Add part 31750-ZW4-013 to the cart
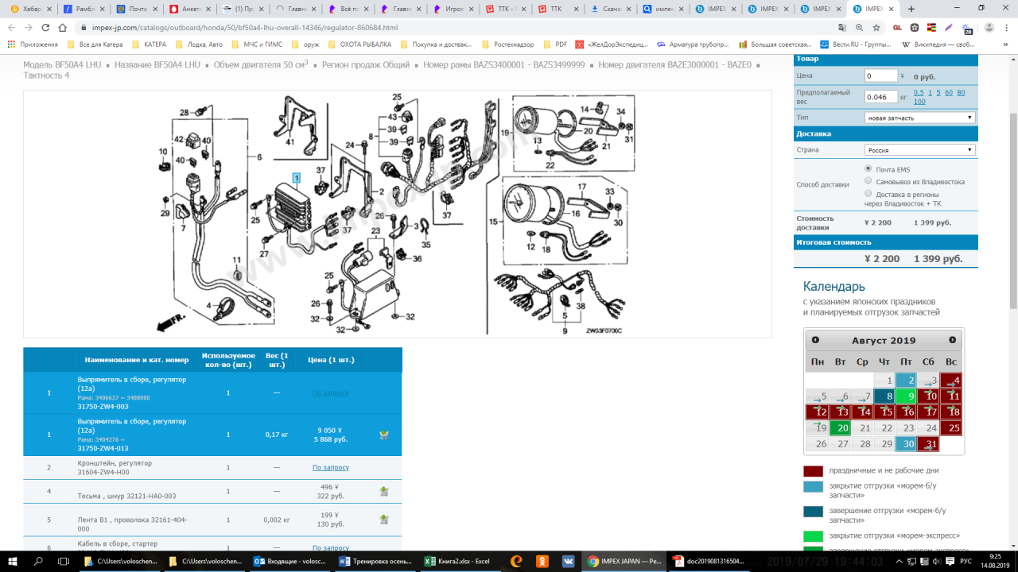1018x572 pixels. [384, 435]
